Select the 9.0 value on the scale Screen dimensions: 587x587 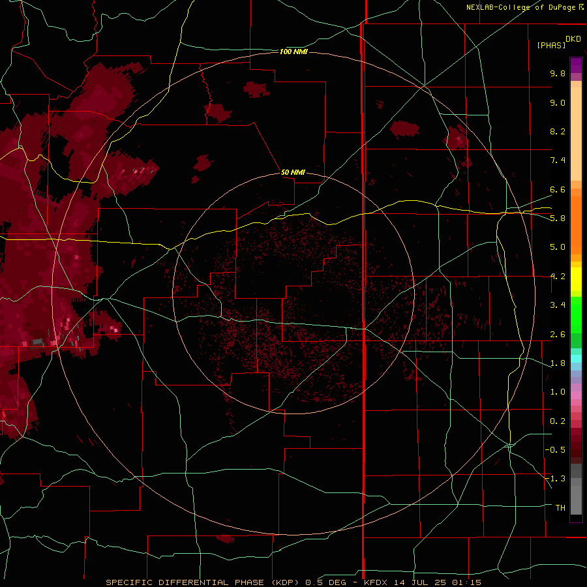click(558, 102)
